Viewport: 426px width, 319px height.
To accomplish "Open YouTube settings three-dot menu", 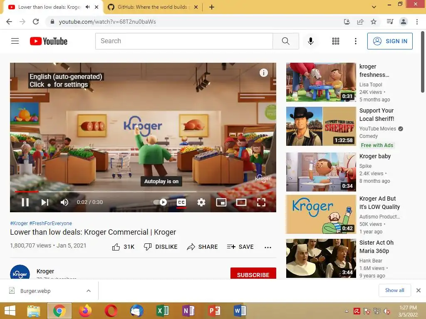I will (x=355, y=41).
